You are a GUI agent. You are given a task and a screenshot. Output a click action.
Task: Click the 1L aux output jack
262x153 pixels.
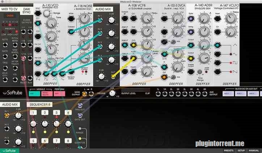pyautogui.click(x=158, y=94)
